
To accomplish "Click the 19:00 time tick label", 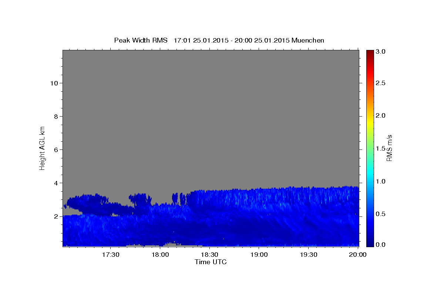I will coord(259,255).
